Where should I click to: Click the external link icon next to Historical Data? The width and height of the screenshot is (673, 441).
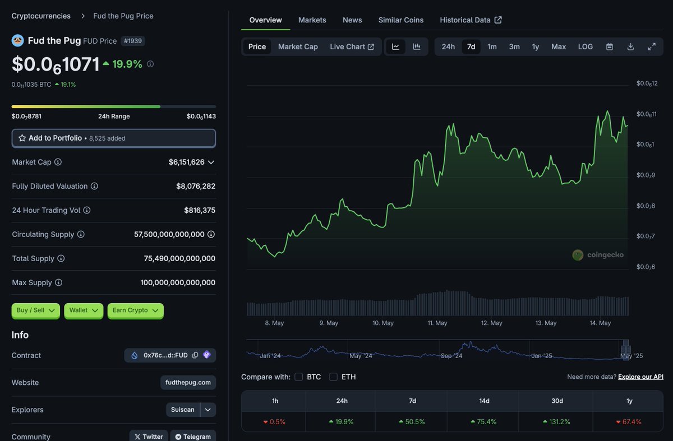pyautogui.click(x=498, y=20)
